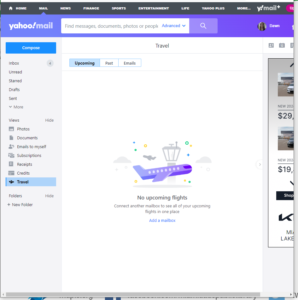The height and width of the screenshot is (300, 298).
Task: Open the Contacts card icon
Action: click(271, 45)
